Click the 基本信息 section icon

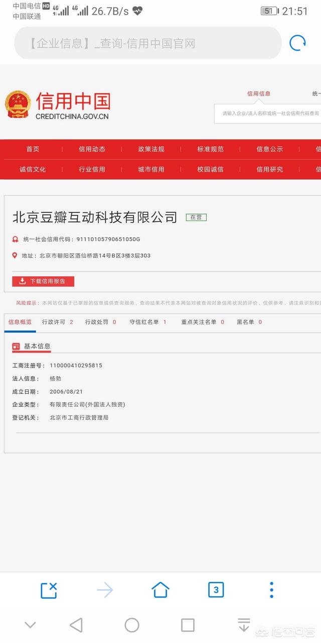[x=16, y=347]
